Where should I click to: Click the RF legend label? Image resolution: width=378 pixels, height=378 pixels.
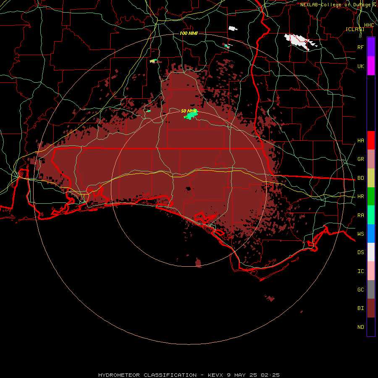[x=360, y=47]
